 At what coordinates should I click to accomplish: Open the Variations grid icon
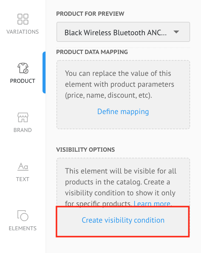pos(23,19)
